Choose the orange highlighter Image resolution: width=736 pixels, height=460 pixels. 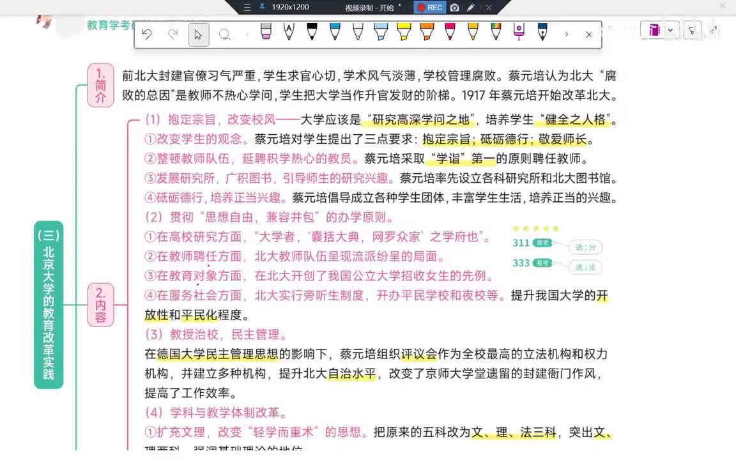coord(427,32)
